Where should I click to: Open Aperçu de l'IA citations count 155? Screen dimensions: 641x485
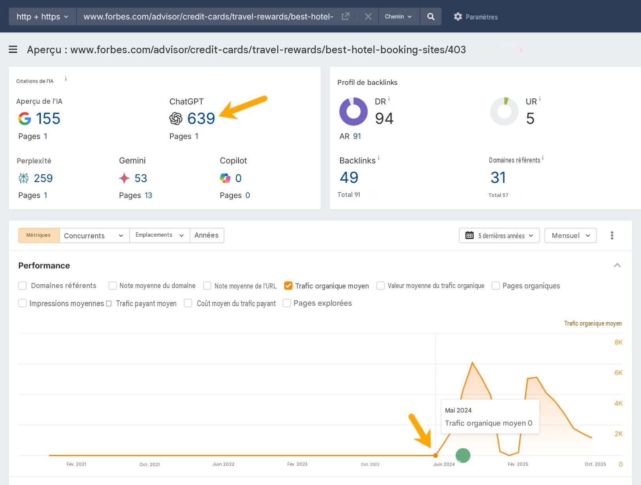pos(48,118)
